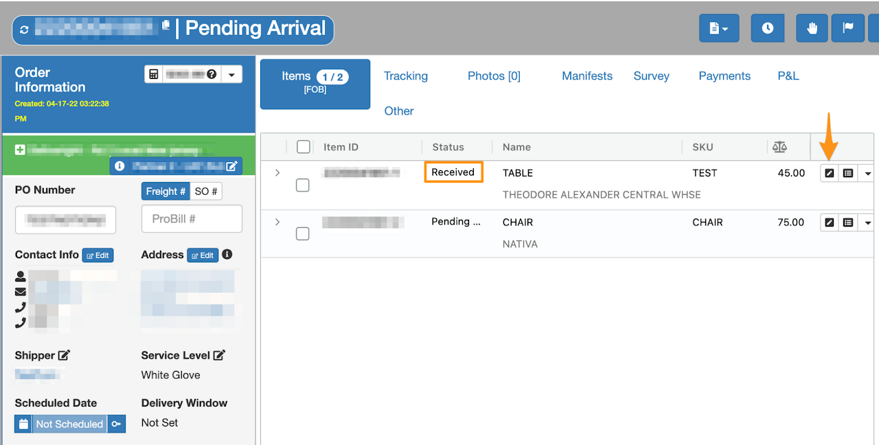The width and height of the screenshot is (879, 445).
Task: Check the CHAIR item row checkbox
Action: (302, 234)
